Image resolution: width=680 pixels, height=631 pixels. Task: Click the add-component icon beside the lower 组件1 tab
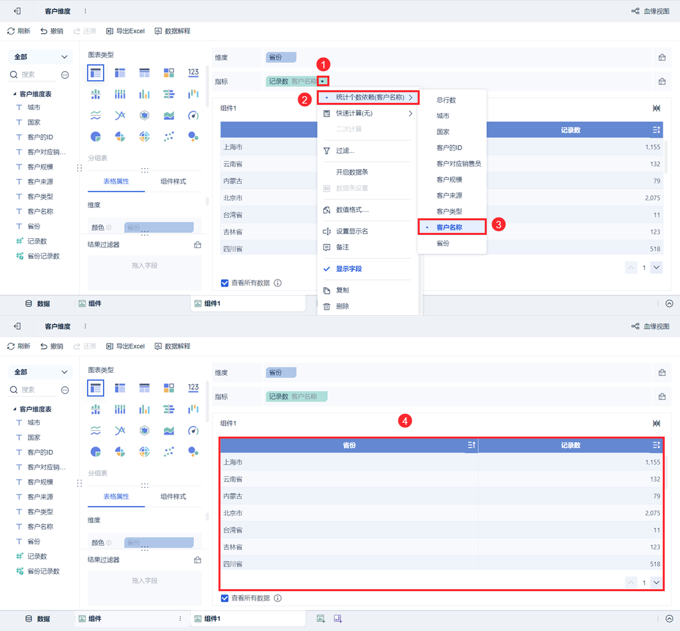pos(321,618)
